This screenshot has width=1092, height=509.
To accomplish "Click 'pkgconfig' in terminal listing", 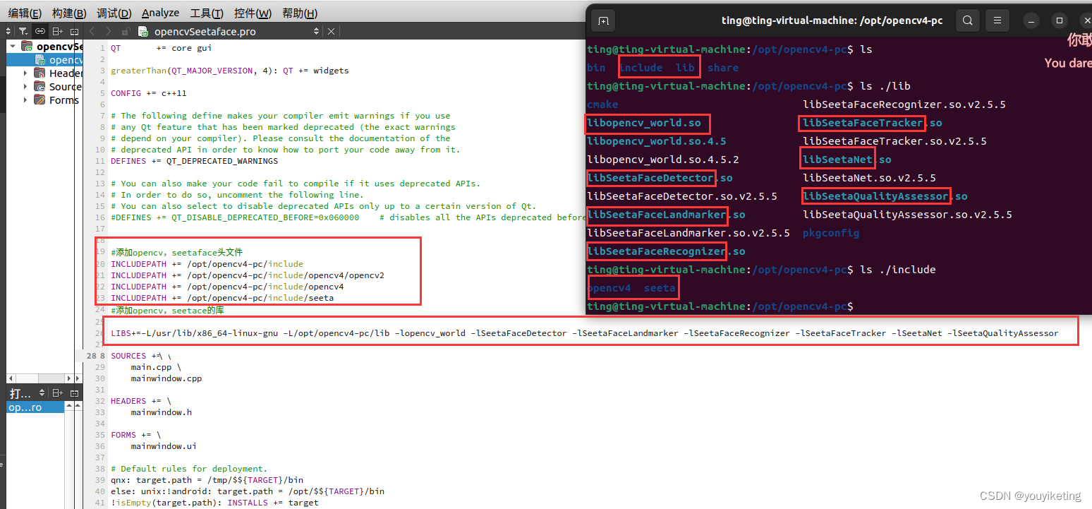I will 831,233.
